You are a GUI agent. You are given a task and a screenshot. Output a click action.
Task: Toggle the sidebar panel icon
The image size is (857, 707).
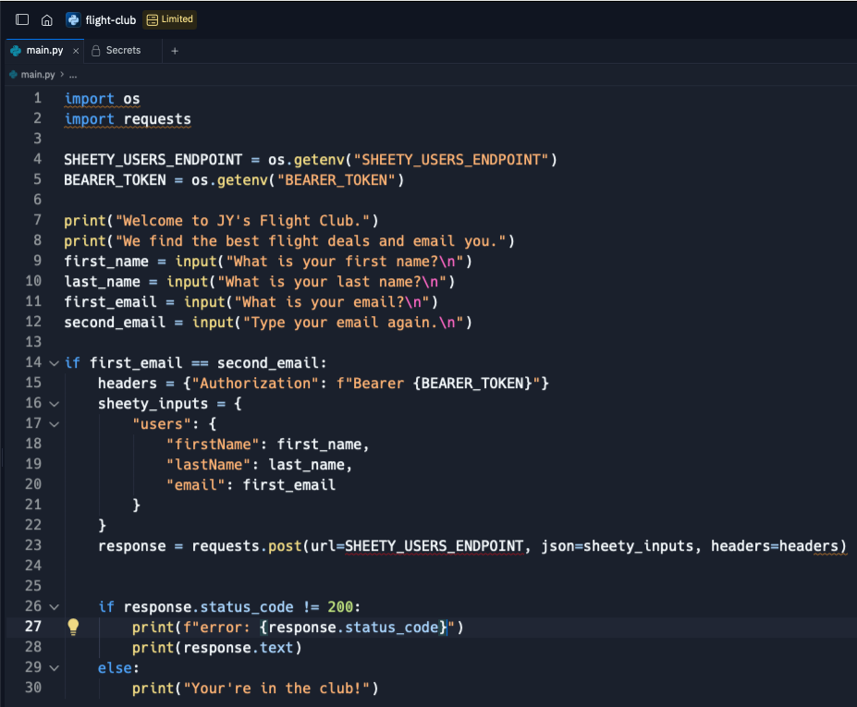(22, 19)
